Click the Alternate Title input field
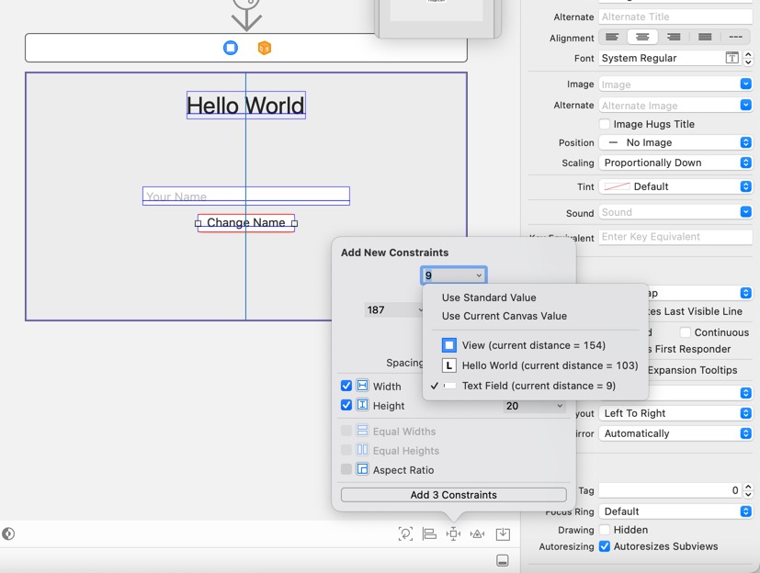The image size is (760, 573). click(x=675, y=17)
